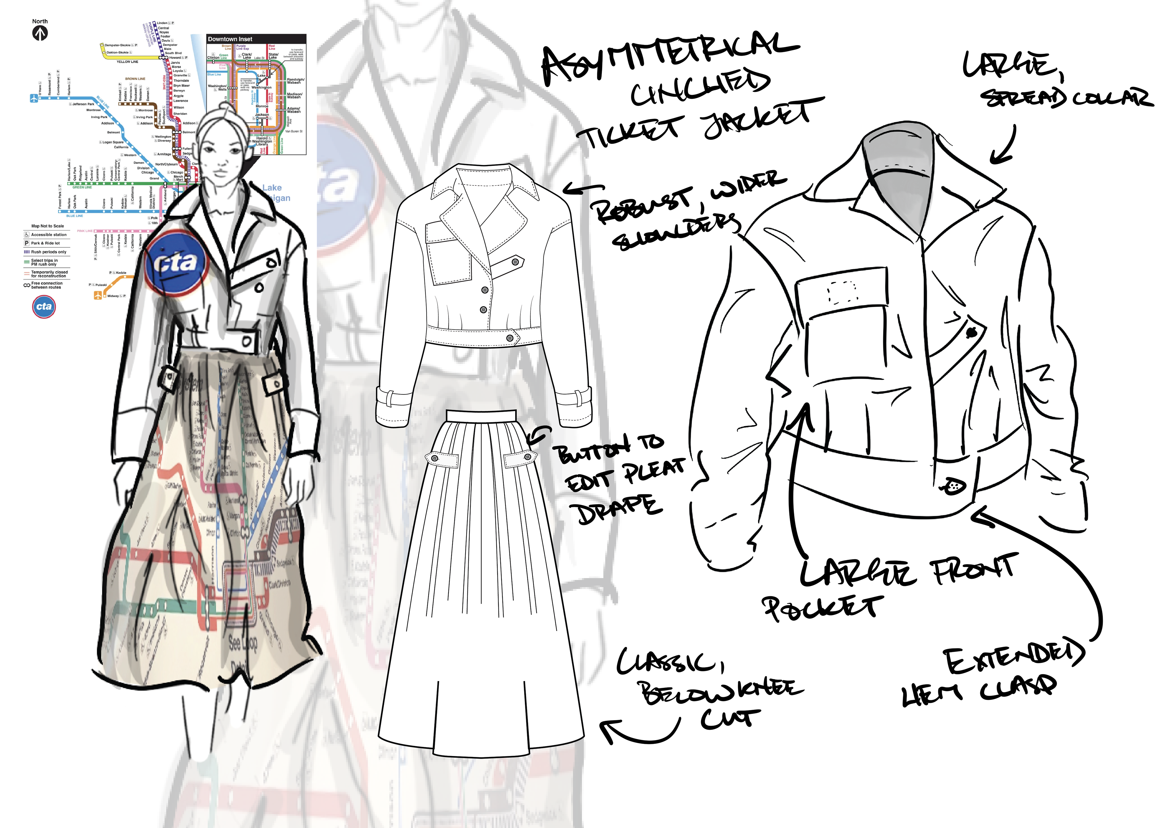This screenshot has height=828, width=1170.
Task: Click the large cta badge on the jacket
Action: tap(176, 262)
